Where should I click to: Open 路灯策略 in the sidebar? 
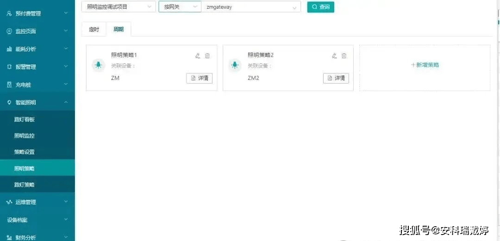click(37, 185)
